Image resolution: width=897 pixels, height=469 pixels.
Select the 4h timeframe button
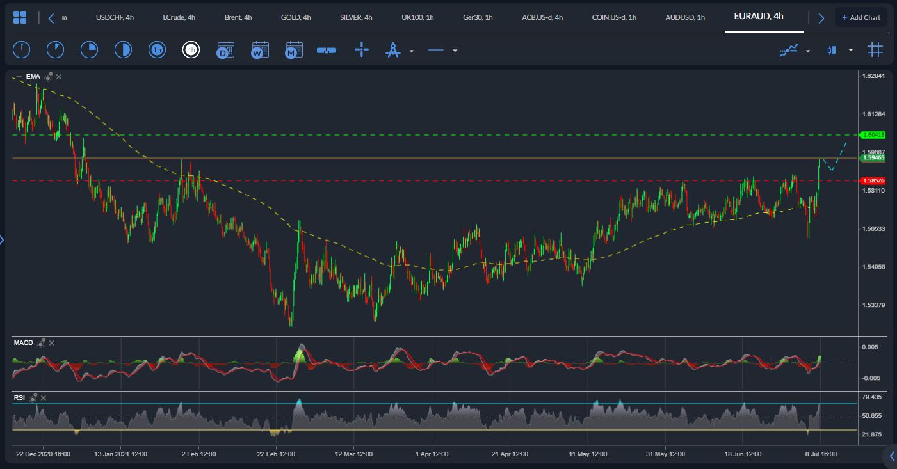click(x=191, y=49)
